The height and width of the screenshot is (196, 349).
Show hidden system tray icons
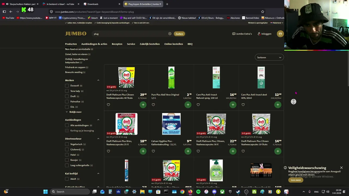pos(304,192)
